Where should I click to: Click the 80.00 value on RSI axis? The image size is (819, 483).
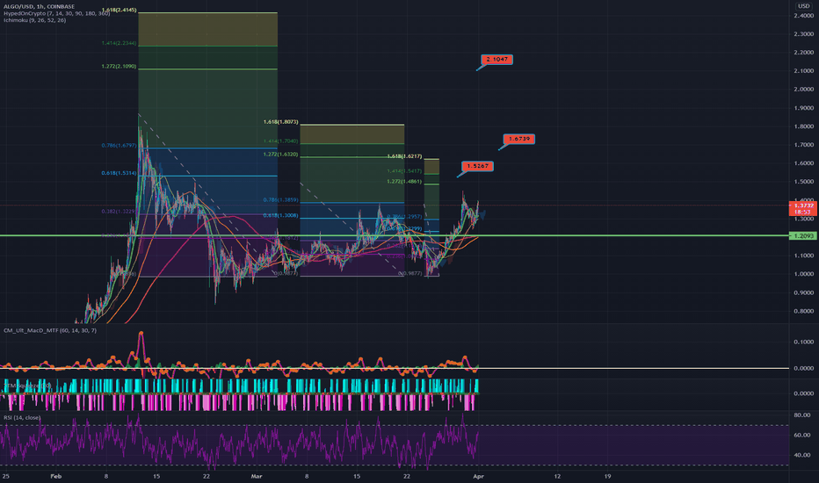pos(802,415)
